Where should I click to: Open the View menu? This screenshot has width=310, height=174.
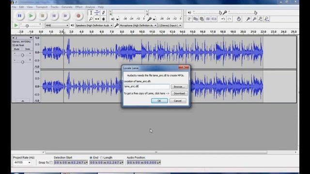pyautogui.click(x=30, y=7)
